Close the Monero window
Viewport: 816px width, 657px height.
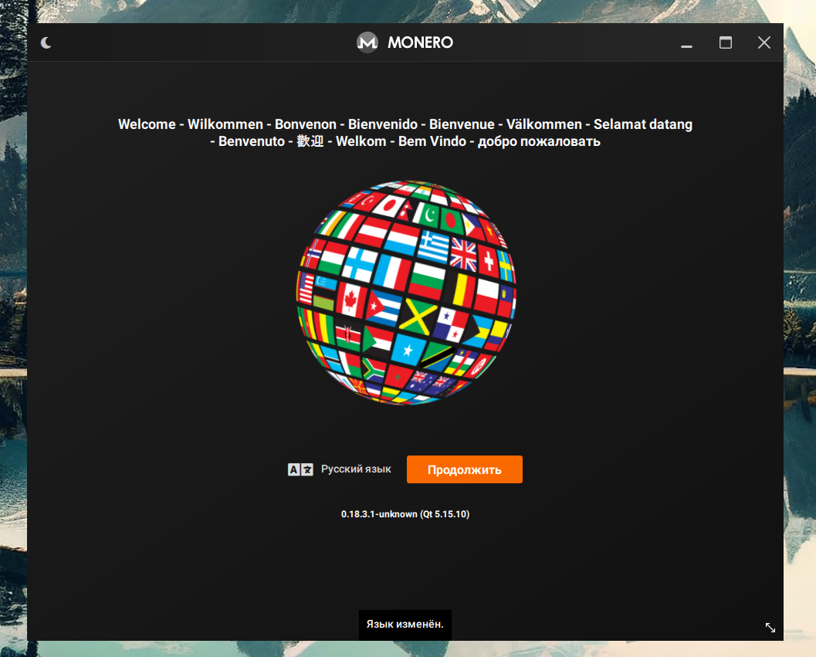(x=764, y=43)
